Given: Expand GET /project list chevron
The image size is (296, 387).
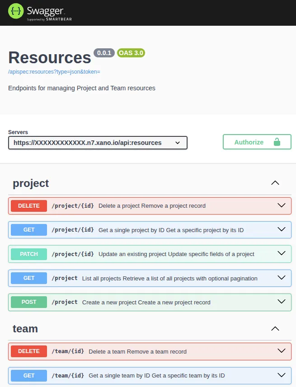Looking at the screenshot, I should (x=282, y=278).
